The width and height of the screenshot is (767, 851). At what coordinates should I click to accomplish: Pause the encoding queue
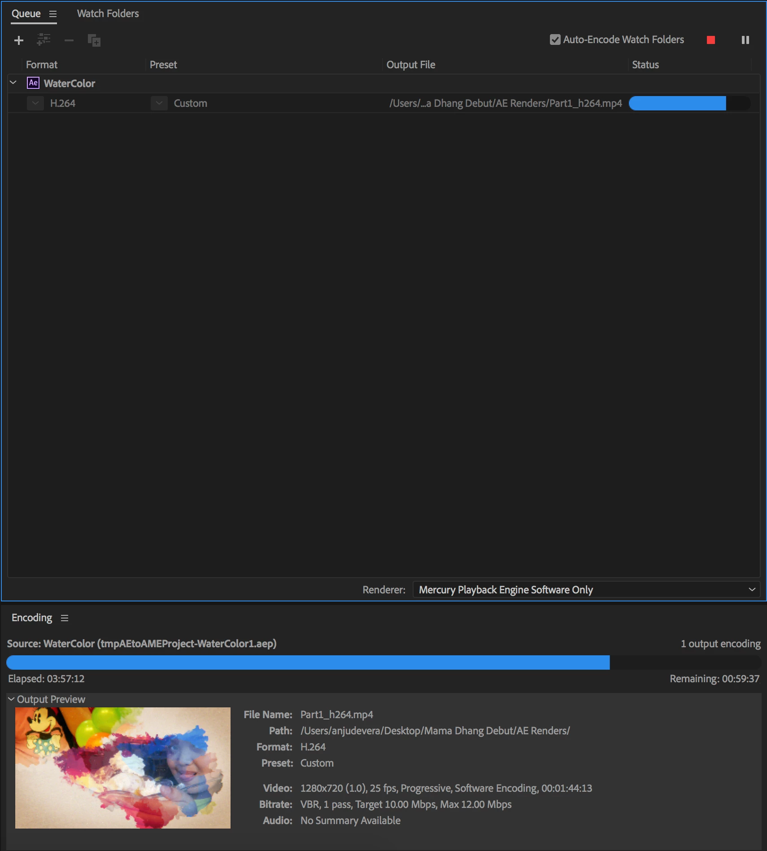pos(745,40)
